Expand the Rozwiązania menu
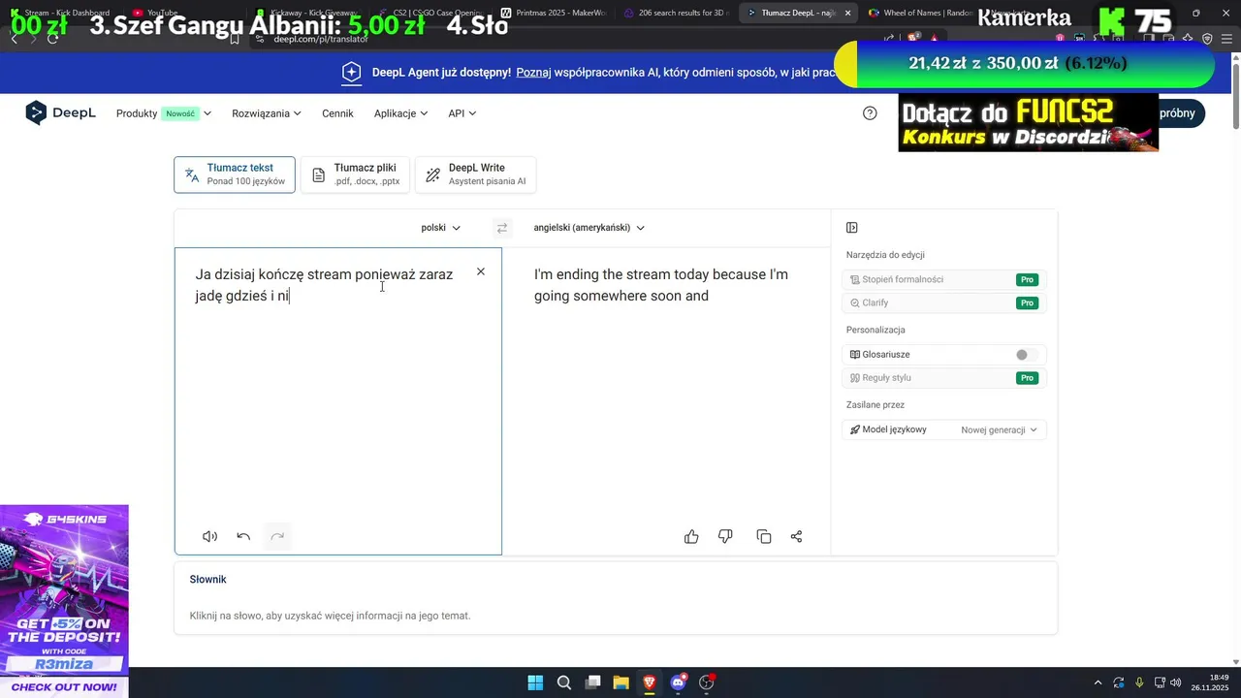Viewport: 1241px width, 698px height. point(267,113)
